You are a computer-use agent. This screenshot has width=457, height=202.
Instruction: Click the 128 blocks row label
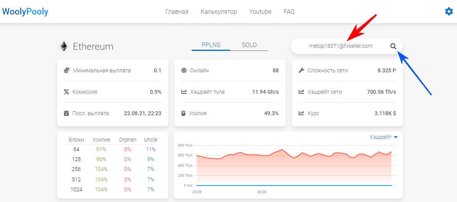(76, 159)
